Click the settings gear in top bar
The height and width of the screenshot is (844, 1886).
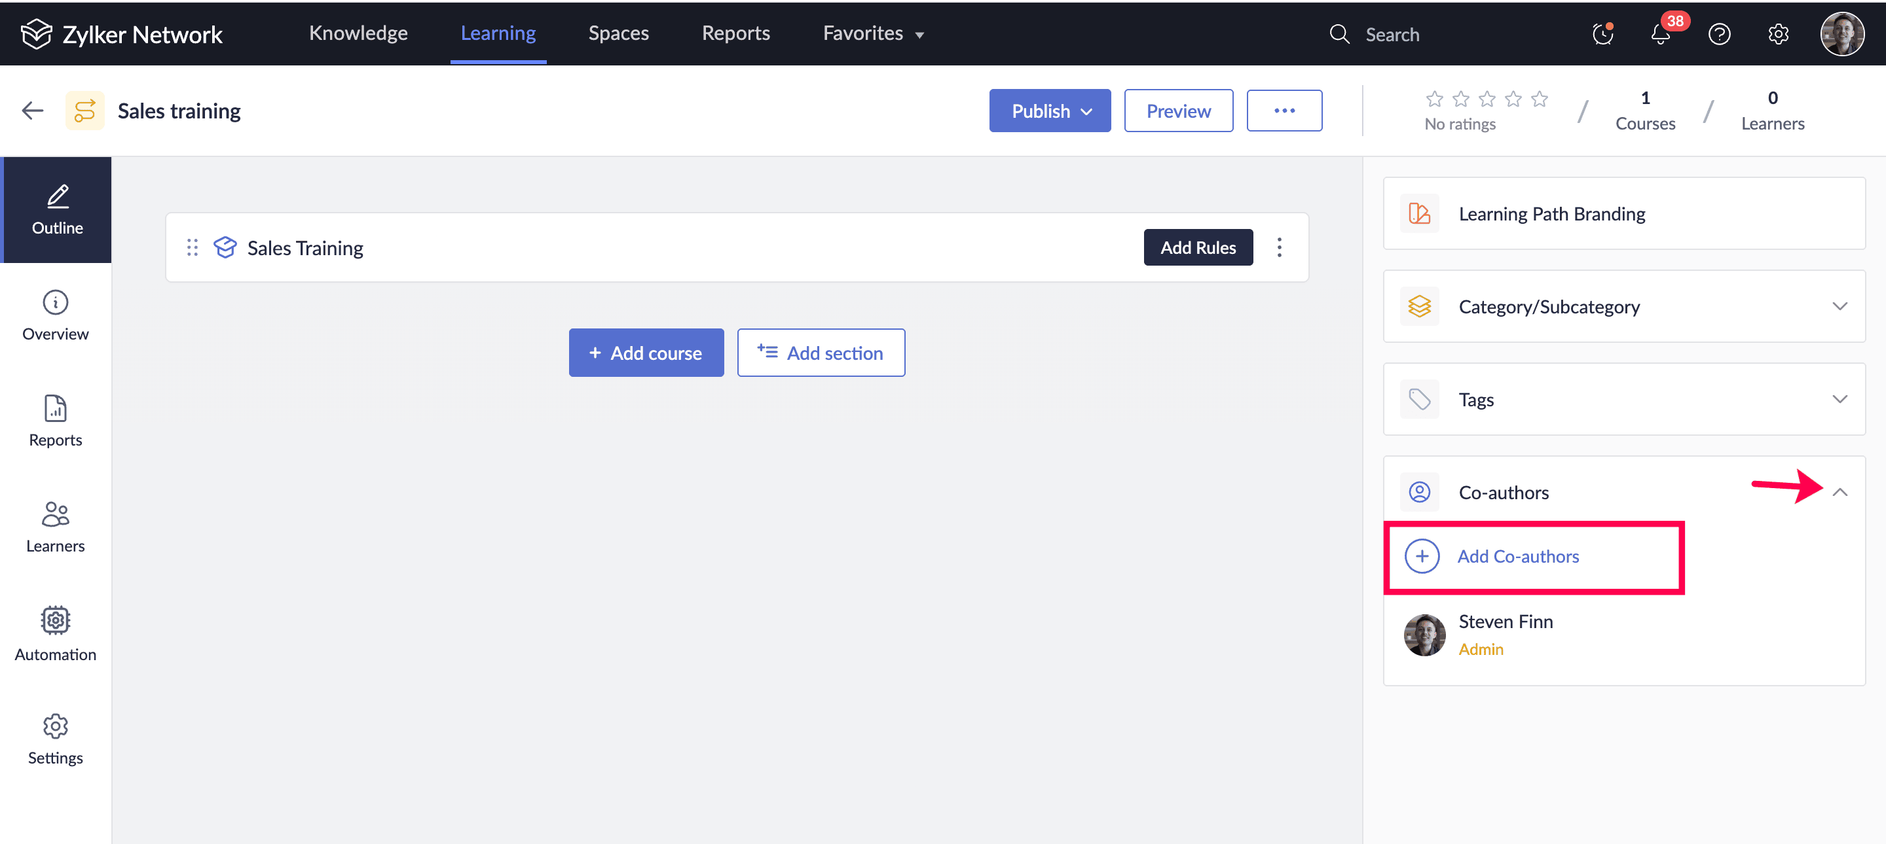1778,35
